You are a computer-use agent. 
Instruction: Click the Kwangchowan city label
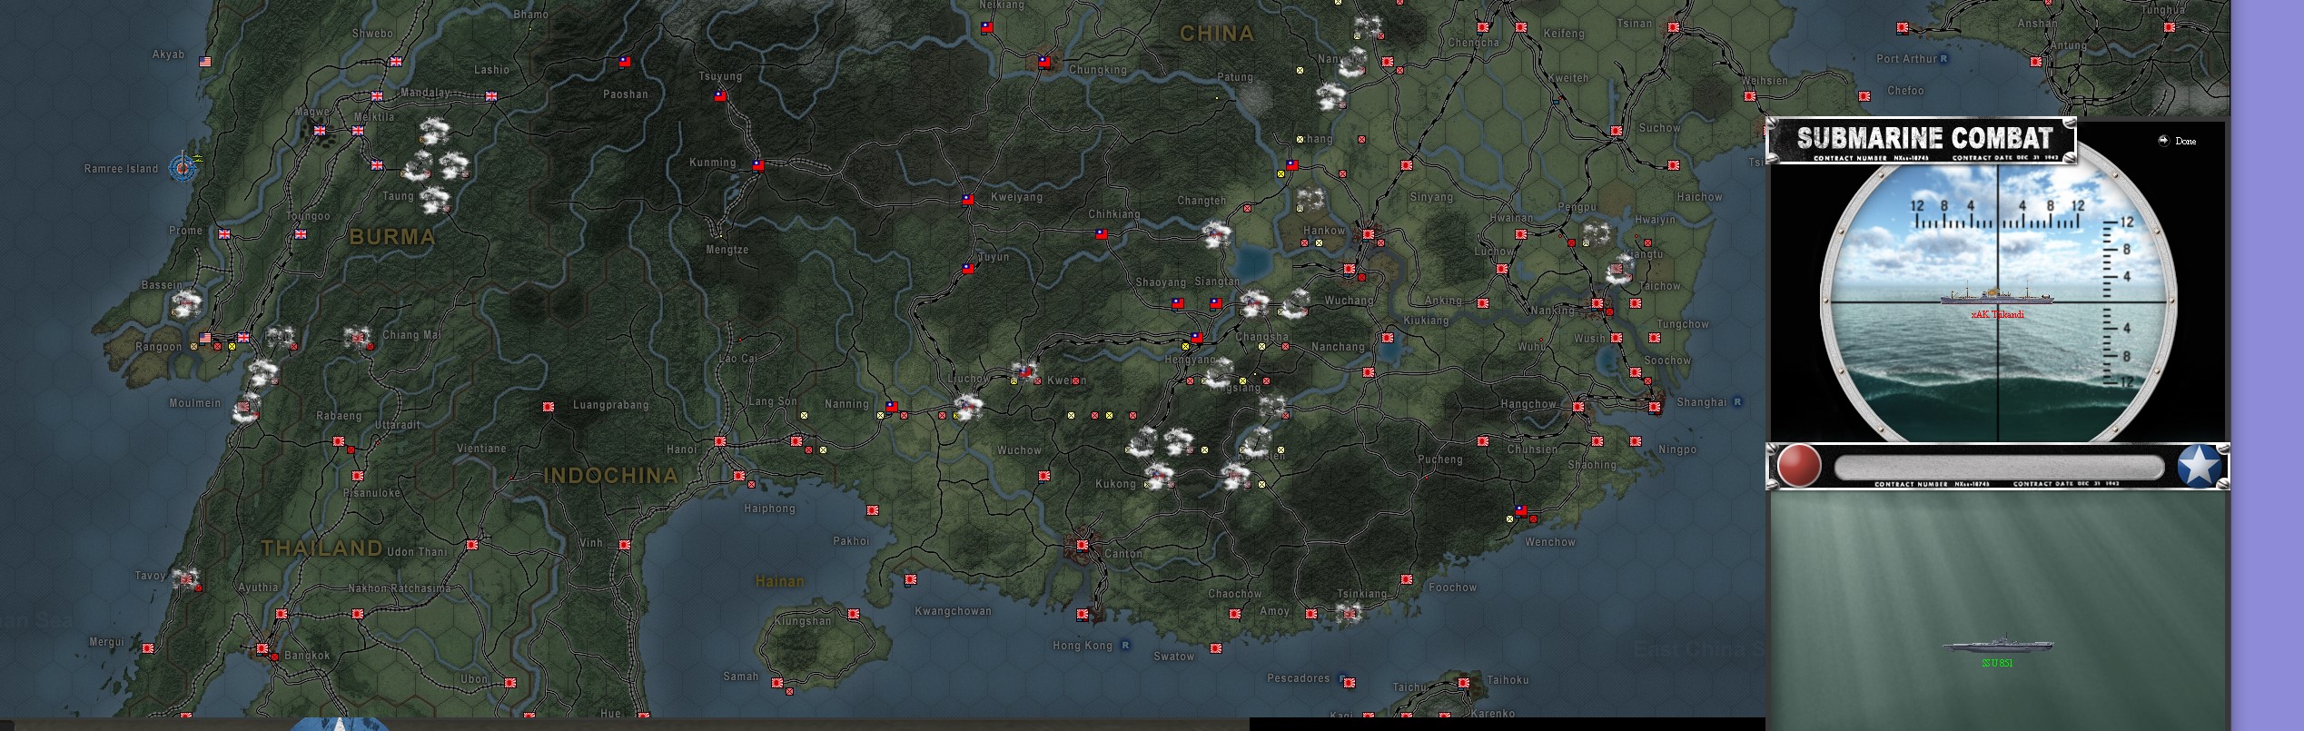[x=953, y=611]
